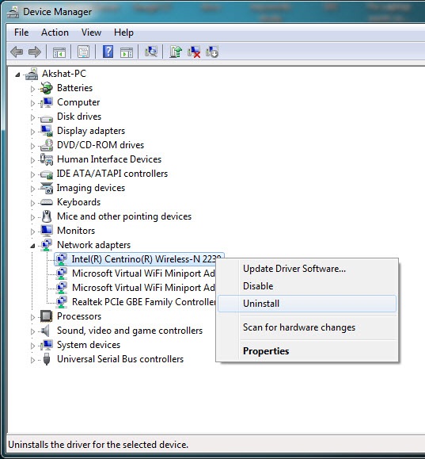
Task: Select the Mice and other pointing devices label
Action: click(x=124, y=216)
